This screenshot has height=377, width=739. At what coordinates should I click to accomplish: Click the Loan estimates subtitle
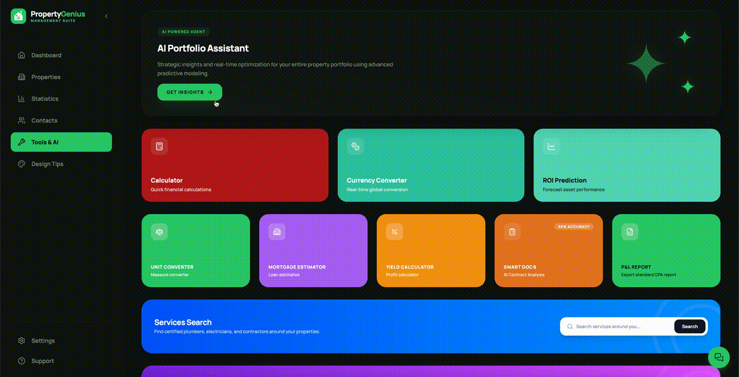point(284,275)
